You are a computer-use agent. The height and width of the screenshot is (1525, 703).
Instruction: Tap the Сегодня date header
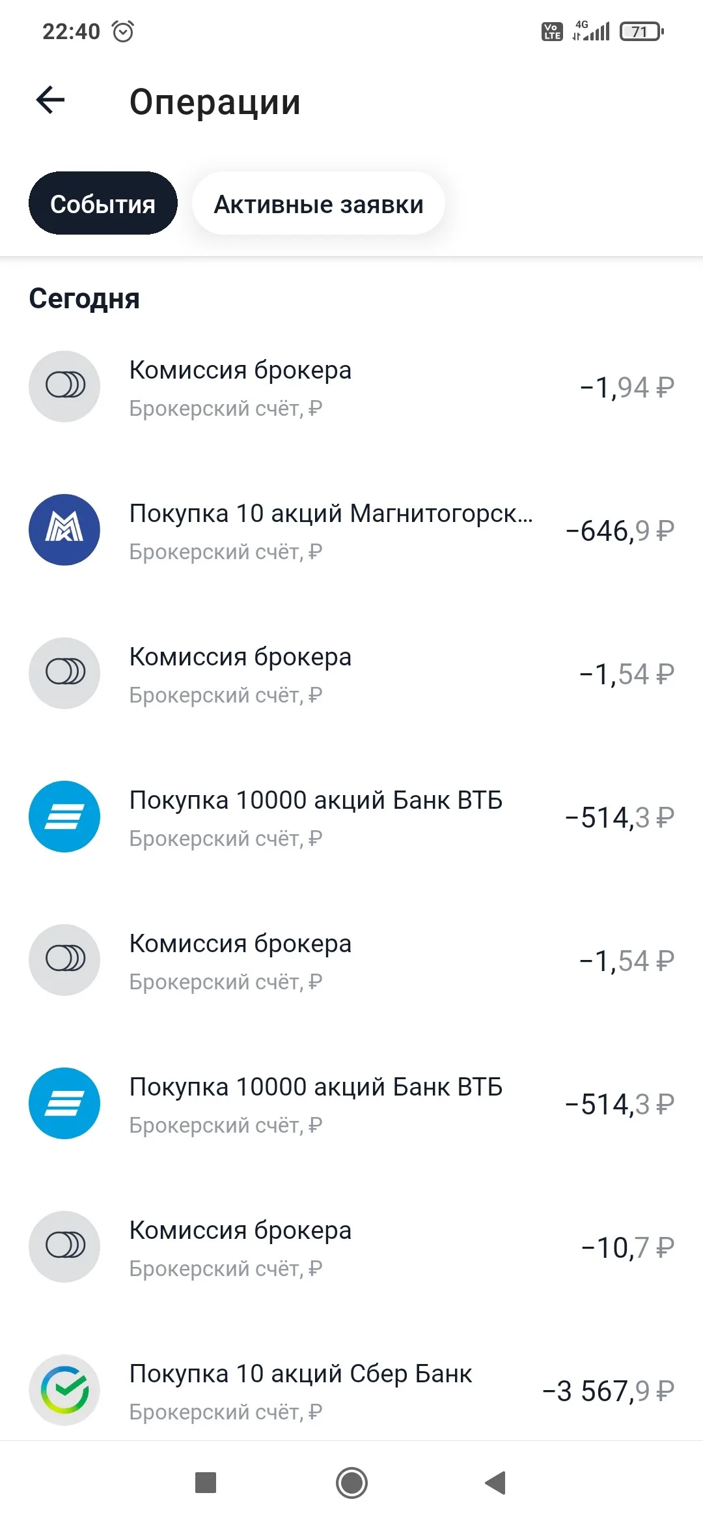85,298
